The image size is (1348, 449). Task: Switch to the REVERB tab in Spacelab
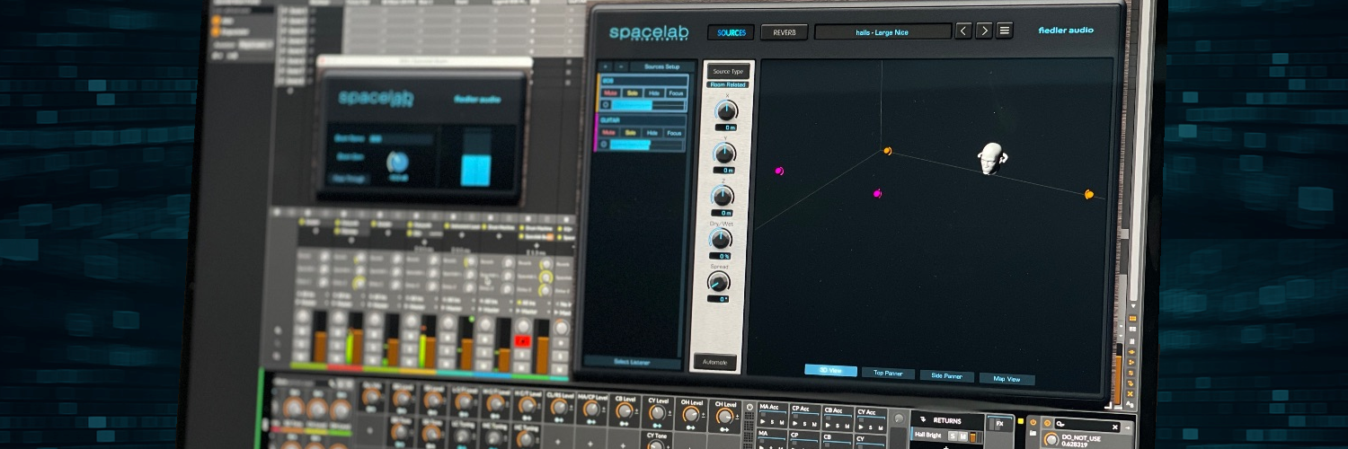(x=784, y=32)
